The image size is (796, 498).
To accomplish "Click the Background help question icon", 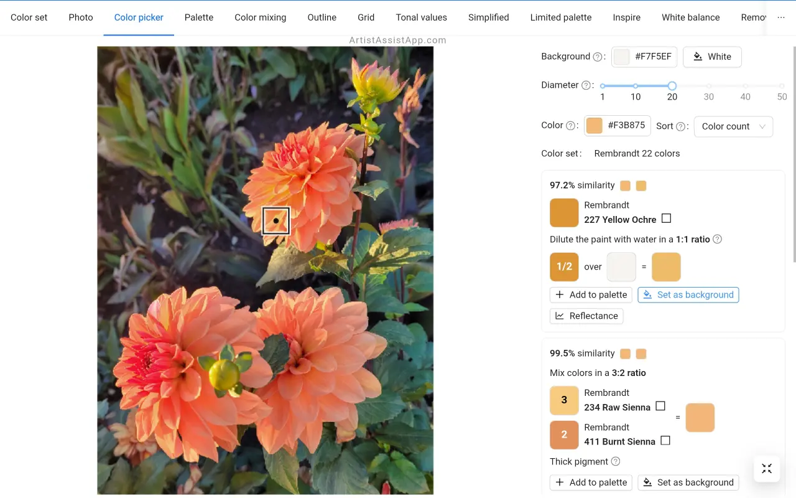I will click(x=598, y=57).
